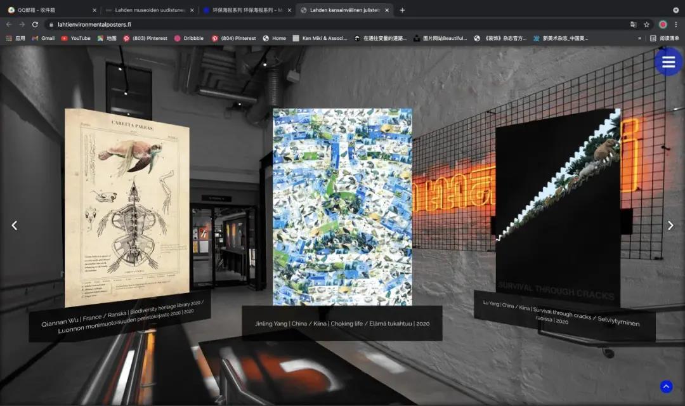This screenshot has width=685, height=406.
Task: Select the Lahden kansainvälinen juliste tab
Action: click(344, 10)
